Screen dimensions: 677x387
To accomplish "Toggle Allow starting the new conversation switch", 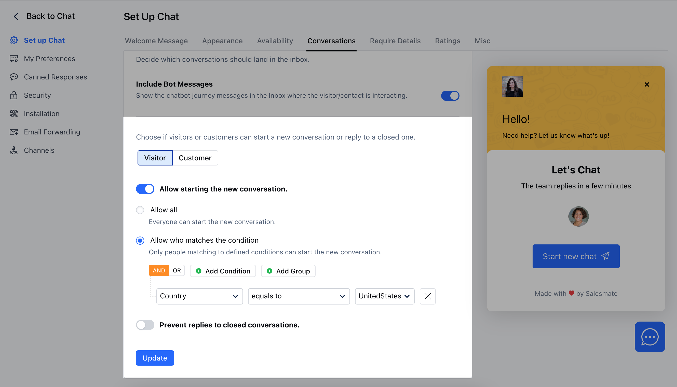I will pos(145,189).
